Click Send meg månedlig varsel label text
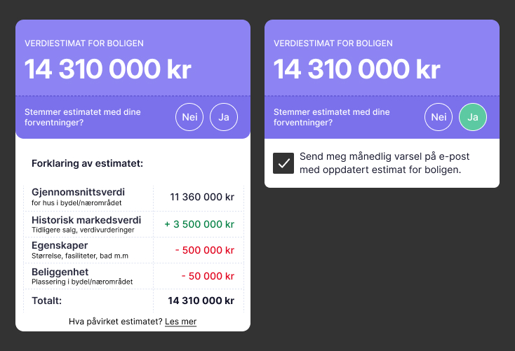 click(x=384, y=163)
